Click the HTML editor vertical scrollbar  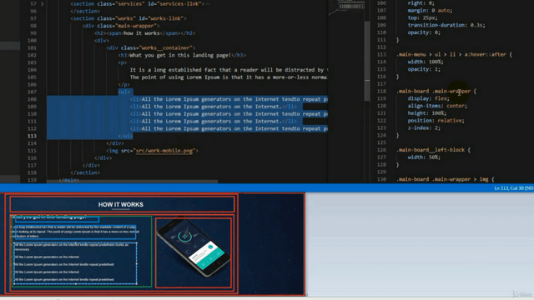pos(367,61)
